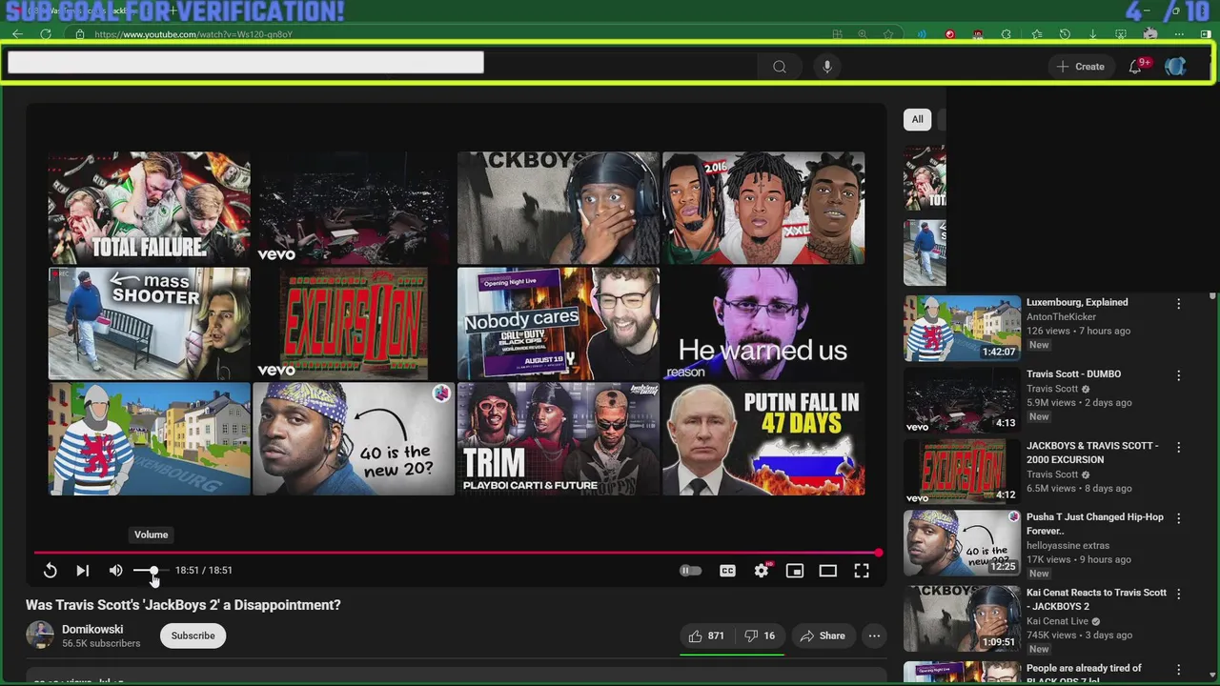This screenshot has width=1220, height=686.
Task: Open options menu for Pusha T video
Action: click(x=1178, y=518)
